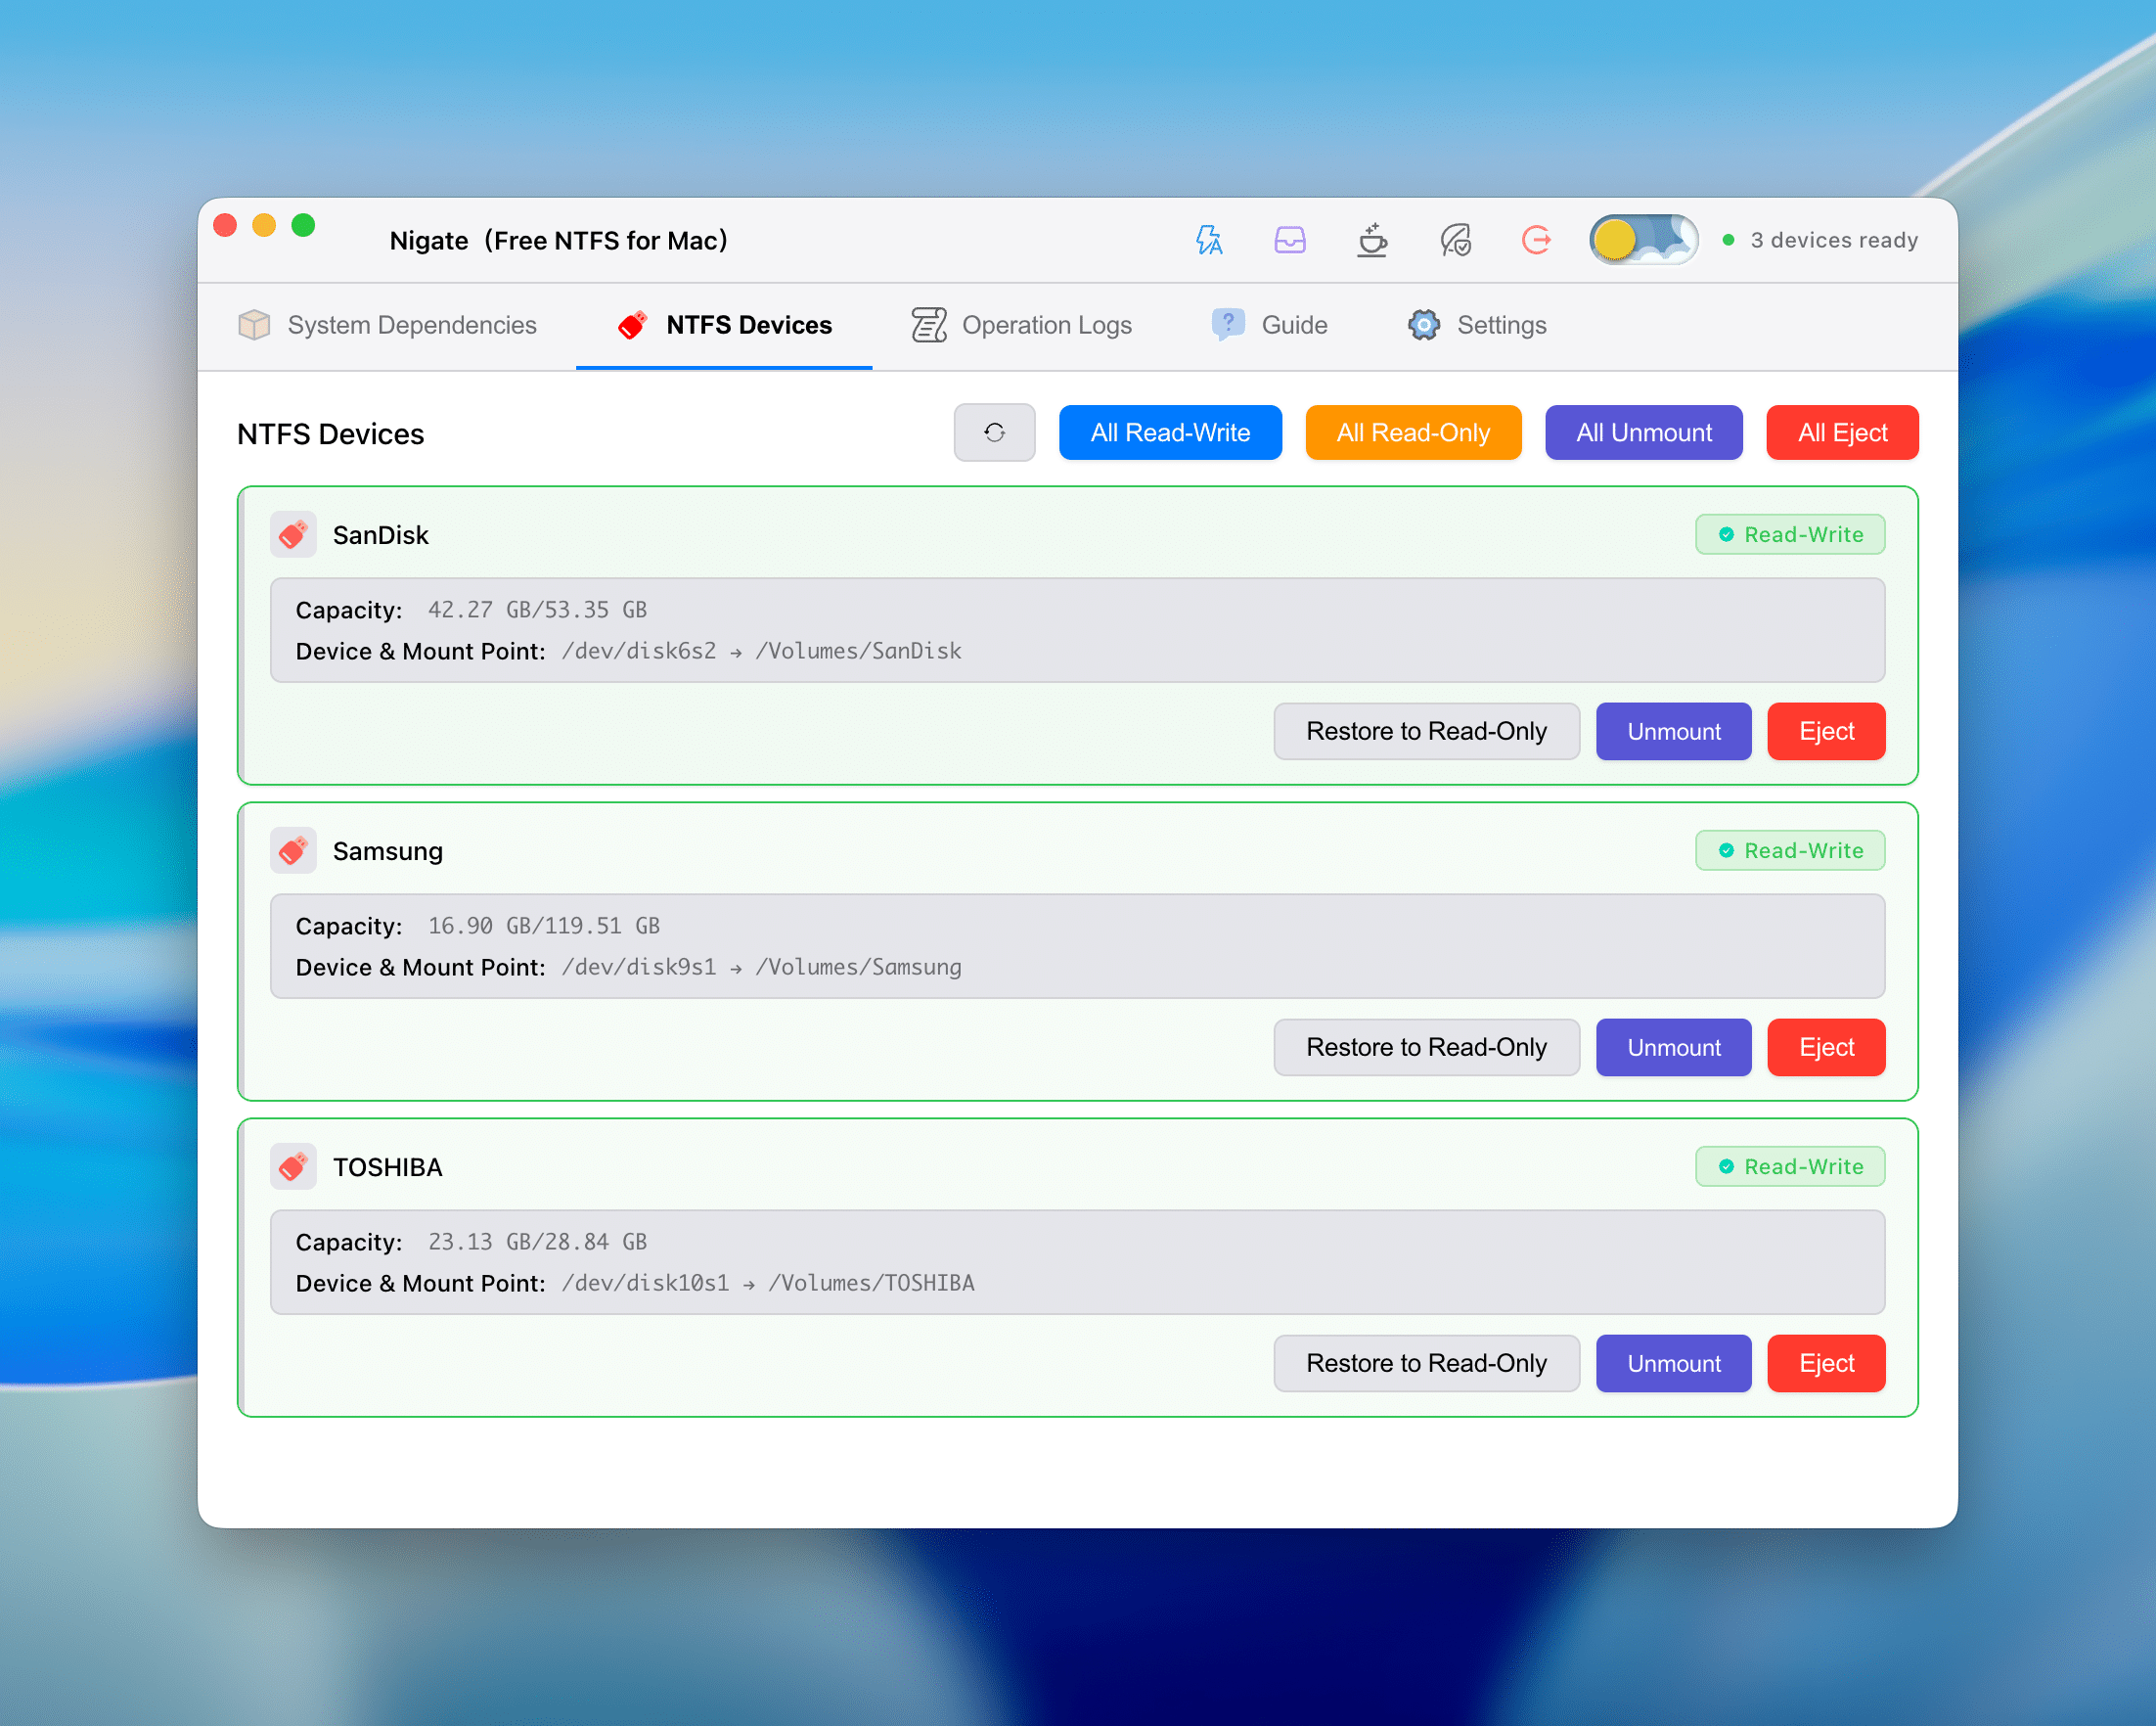Click the TOSHIBA Read-Write status badge
Image resolution: width=2156 pixels, height=1726 pixels.
tap(1790, 1166)
